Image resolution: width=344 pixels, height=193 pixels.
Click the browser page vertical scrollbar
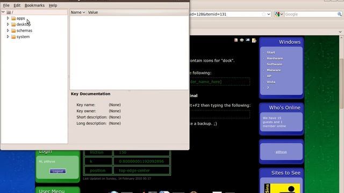point(341,83)
